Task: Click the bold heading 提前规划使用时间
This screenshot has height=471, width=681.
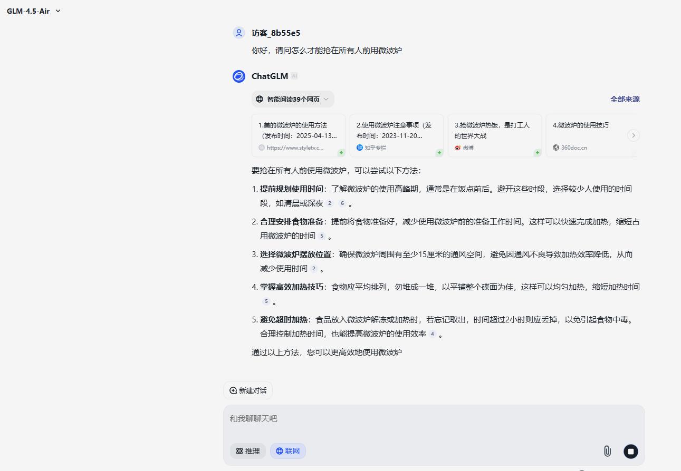Action: 292,189
